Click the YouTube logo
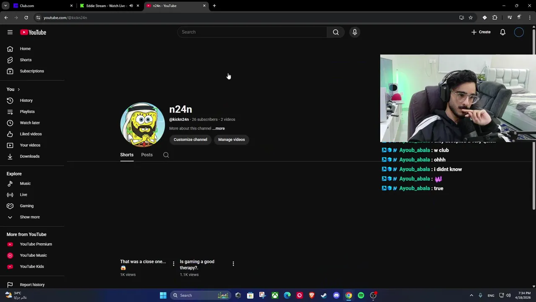This screenshot has height=302, width=536. click(x=33, y=32)
